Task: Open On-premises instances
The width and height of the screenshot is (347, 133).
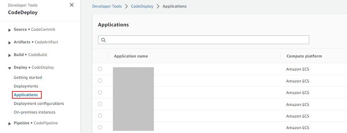Action: (34, 112)
